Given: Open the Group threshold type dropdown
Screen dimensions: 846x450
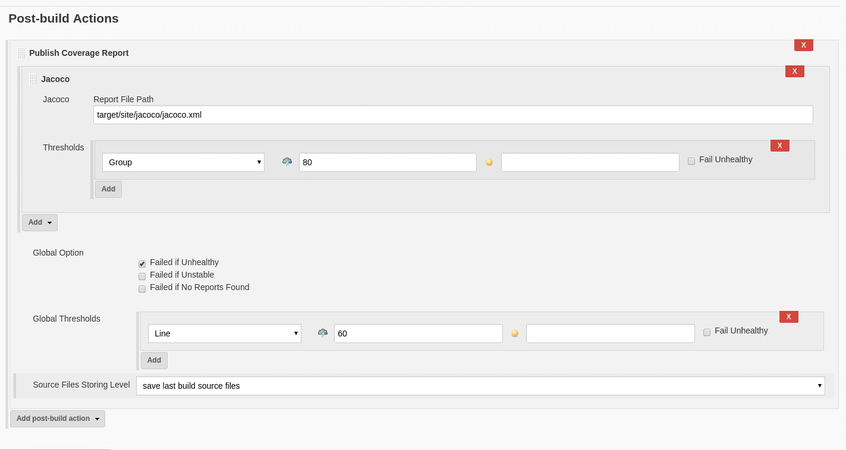Looking at the screenshot, I should pyautogui.click(x=183, y=162).
